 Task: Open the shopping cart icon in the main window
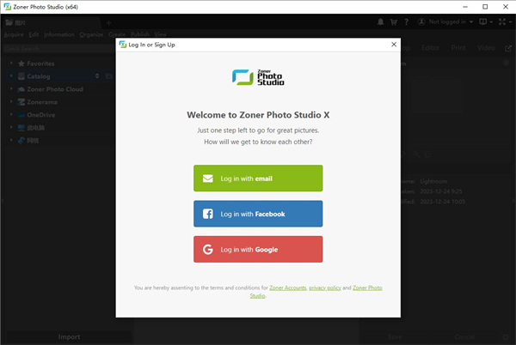point(393,21)
